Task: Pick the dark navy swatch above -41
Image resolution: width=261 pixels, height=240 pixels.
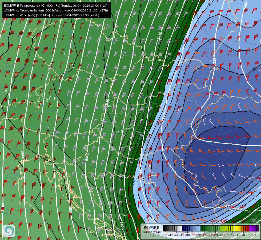Action: point(183,228)
